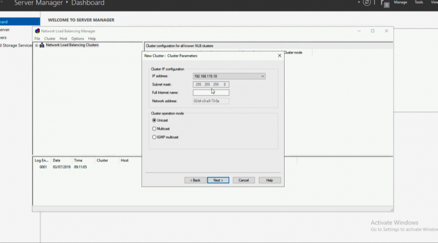Open the Help menu in NLB Manager
This screenshot has width=438, height=243.
point(92,39)
